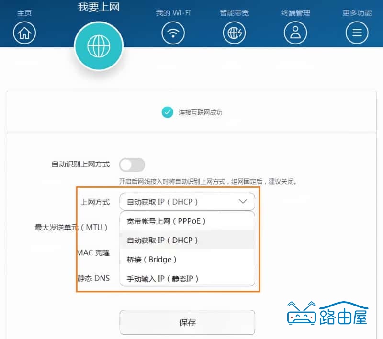Click the 智能带宽 bandwidth icon
Screen dimensions: 383x339
click(234, 33)
